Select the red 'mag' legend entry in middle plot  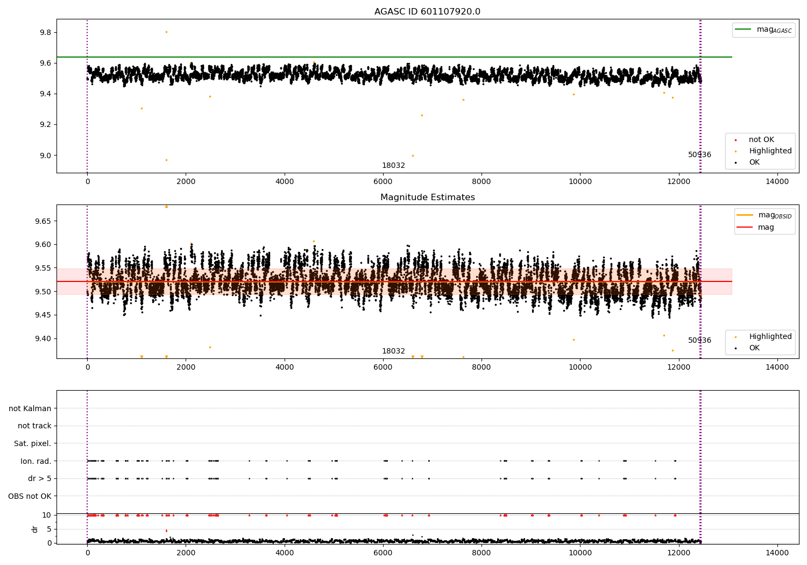[x=755, y=228]
